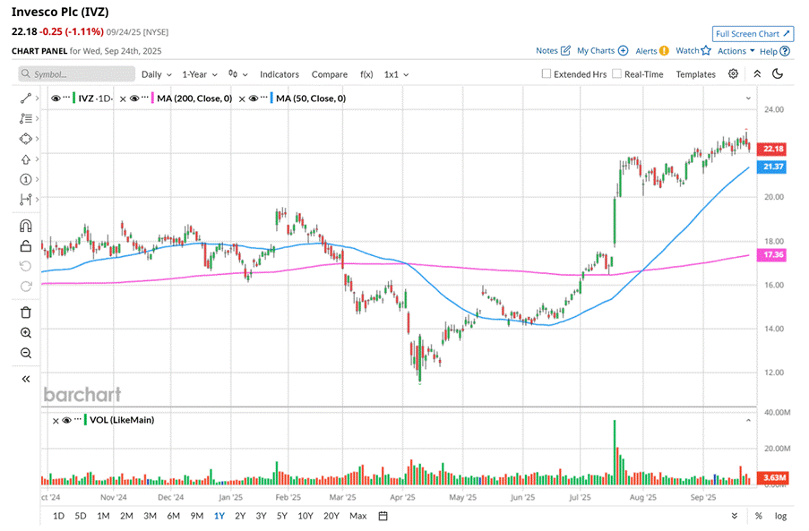Open the calendar date range picker
Screen dimensions: 809x531
pyautogui.click(x=383, y=516)
